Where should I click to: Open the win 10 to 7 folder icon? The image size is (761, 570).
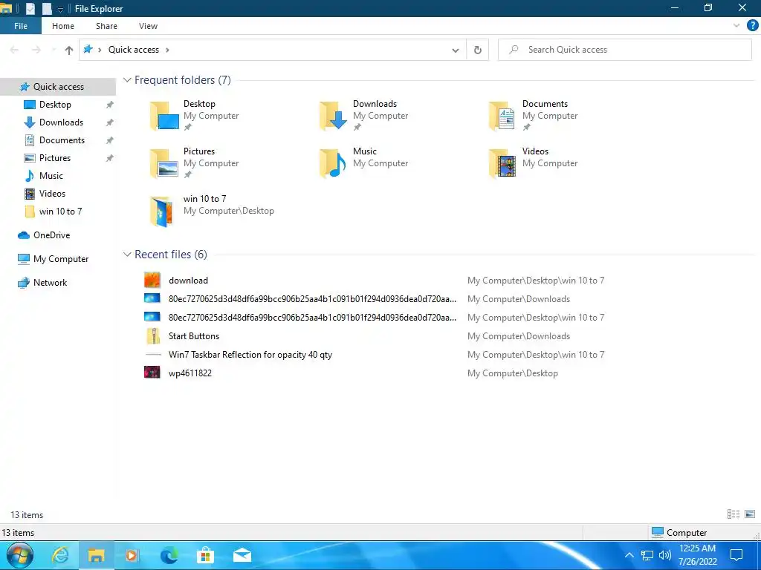coord(161,212)
